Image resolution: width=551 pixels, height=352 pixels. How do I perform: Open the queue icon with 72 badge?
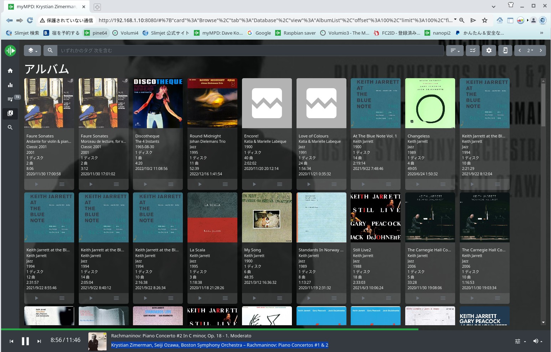point(10,99)
